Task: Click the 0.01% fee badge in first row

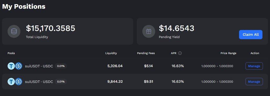Action: click(61, 66)
